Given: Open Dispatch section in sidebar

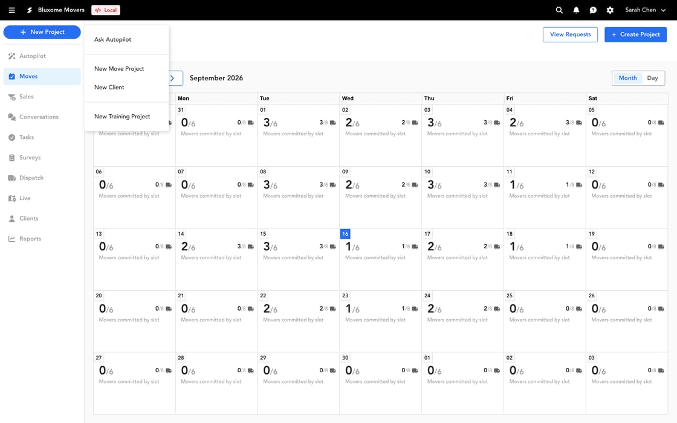Looking at the screenshot, I should [42, 178].
